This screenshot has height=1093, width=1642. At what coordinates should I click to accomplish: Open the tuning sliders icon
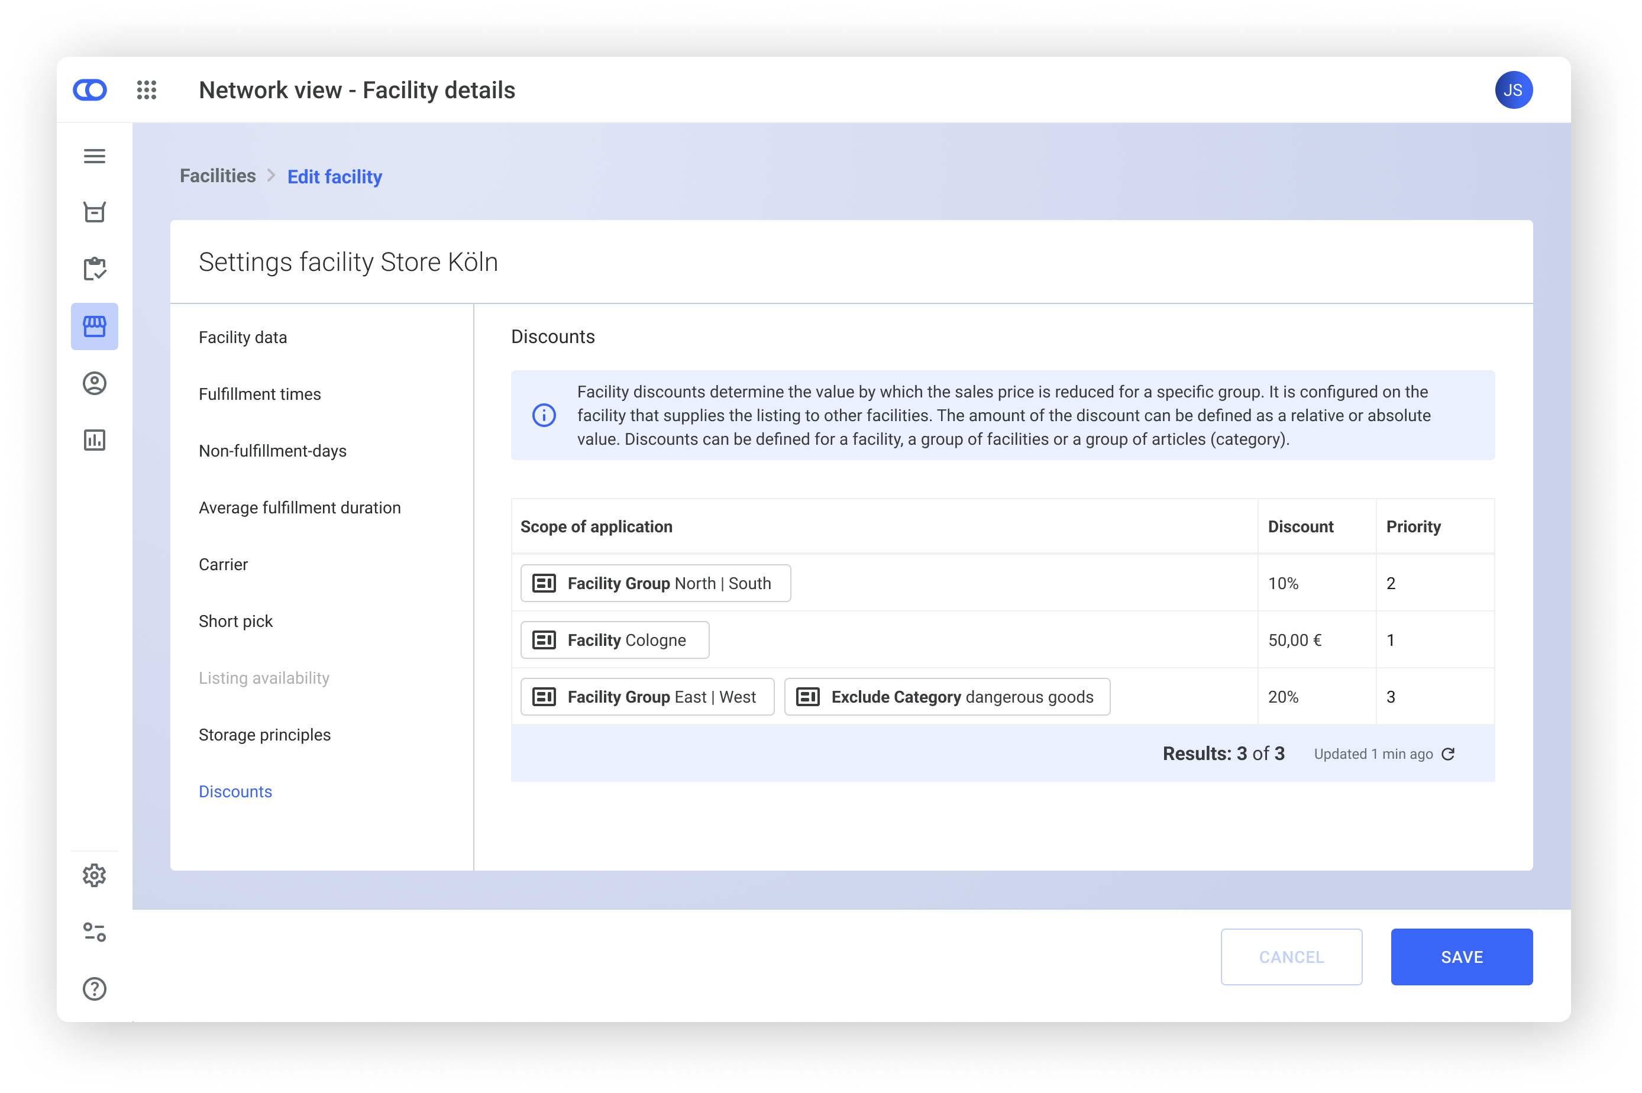point(94,932)
